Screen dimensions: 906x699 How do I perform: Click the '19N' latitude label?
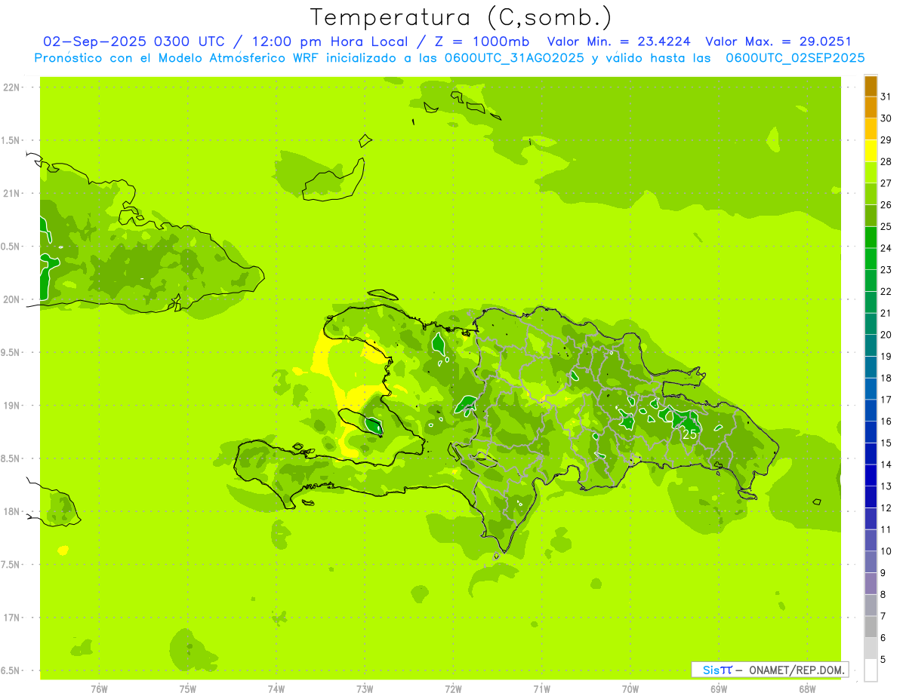pyautogui.click(x=13, y=405)
